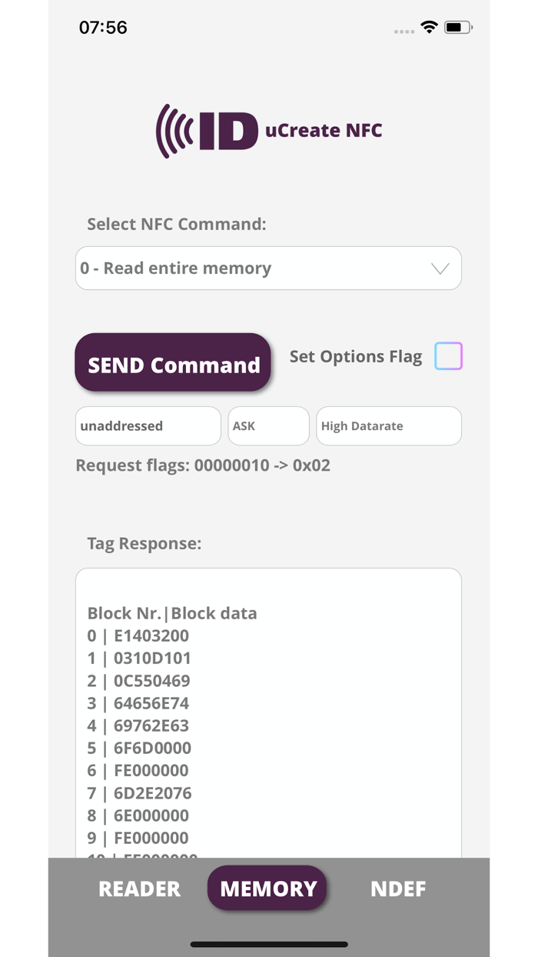This screenshot has height=957, width=538.
Task: Open the unaddressed mode dropdown
Action: click(x=148, y=425)
